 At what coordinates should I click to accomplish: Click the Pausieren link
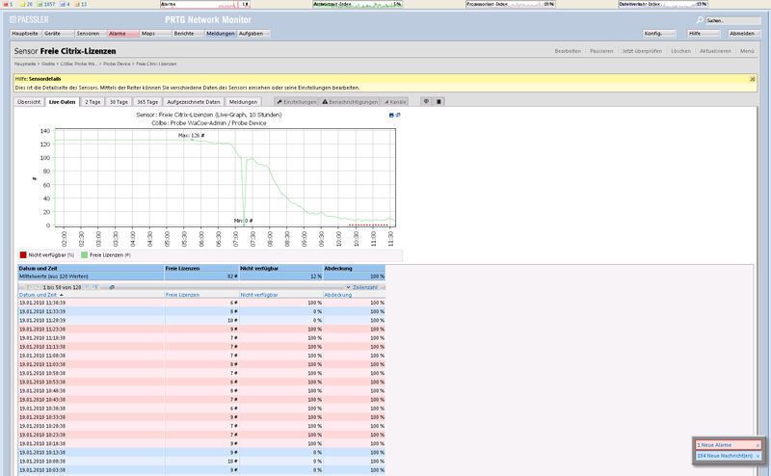pos(600,50)
